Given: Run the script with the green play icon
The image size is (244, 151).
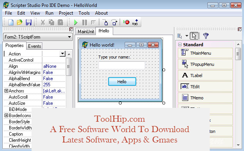Looking at the screenshot, I should (x=76, y=22).
